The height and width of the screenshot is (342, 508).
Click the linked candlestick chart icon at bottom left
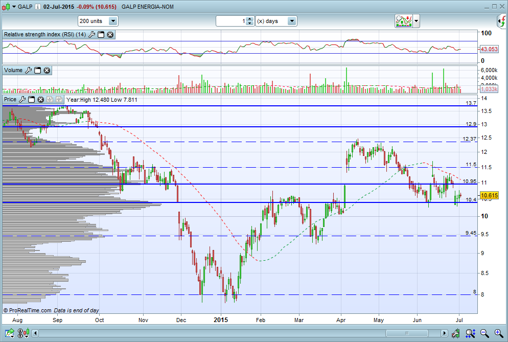(x=24, y=333)
